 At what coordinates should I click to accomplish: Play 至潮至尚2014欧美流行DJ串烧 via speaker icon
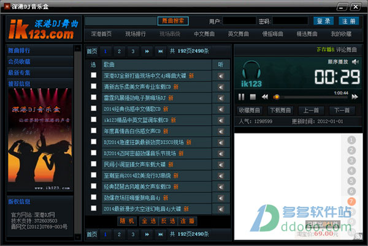221,176
